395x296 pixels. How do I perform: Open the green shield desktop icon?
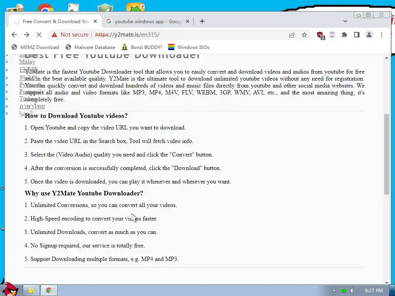point(105,8)
